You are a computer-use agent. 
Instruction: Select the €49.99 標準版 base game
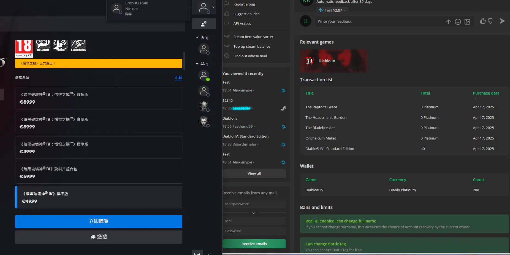tap(99, 197)
